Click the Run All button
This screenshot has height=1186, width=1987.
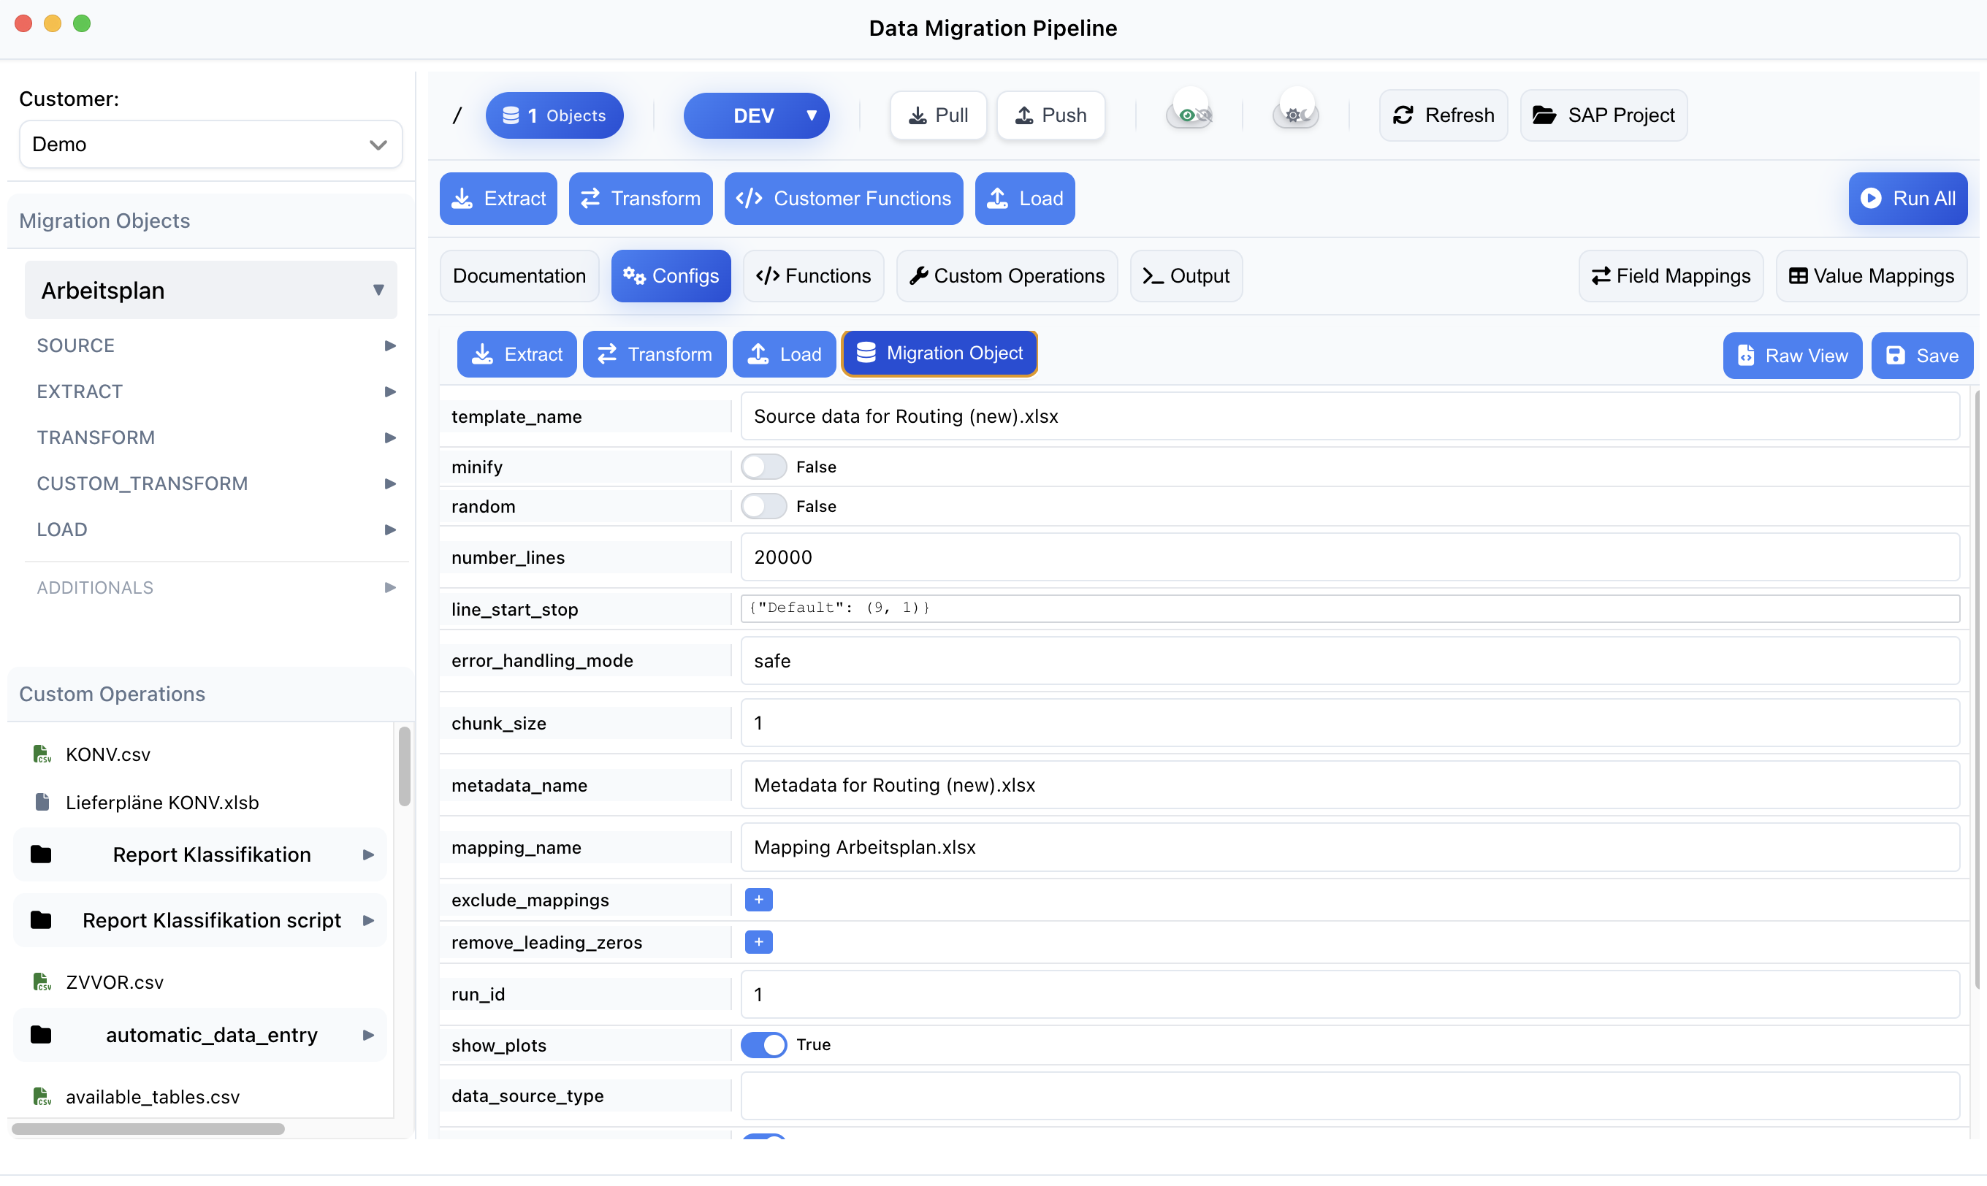pyautogui.click(x=1908, y=198)
